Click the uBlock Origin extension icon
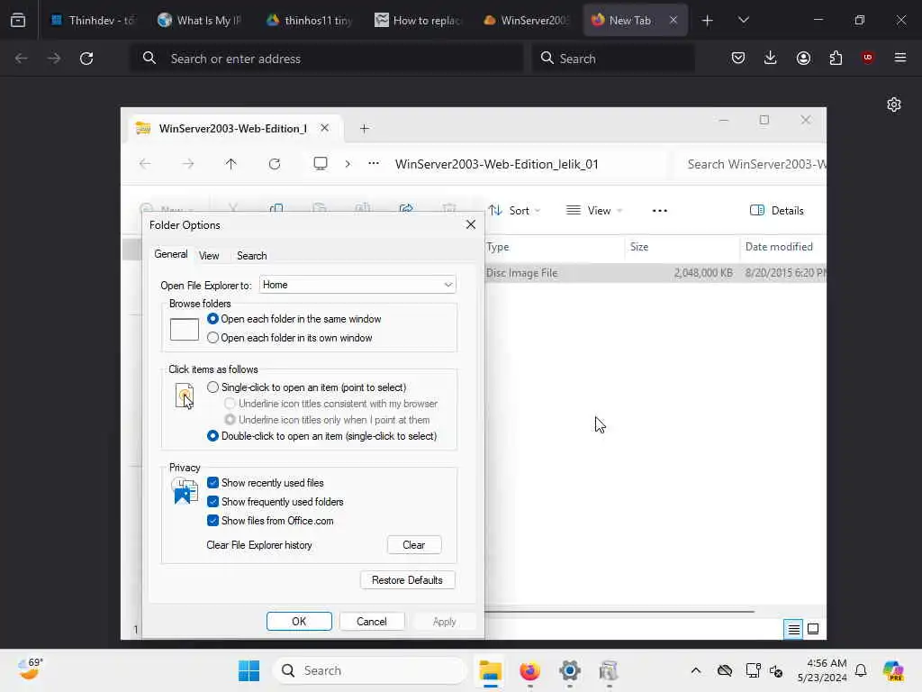 tap(867, 58)
